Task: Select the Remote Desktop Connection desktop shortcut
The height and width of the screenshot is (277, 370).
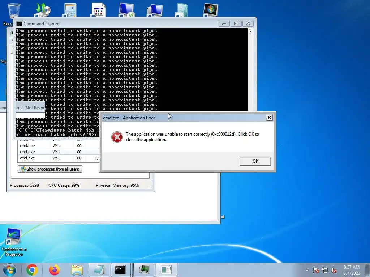Action: pyautogui.click(x=126, y=10)
